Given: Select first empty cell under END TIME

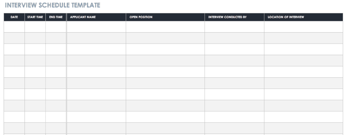Looking at the screenshot, I should point(56,27).
